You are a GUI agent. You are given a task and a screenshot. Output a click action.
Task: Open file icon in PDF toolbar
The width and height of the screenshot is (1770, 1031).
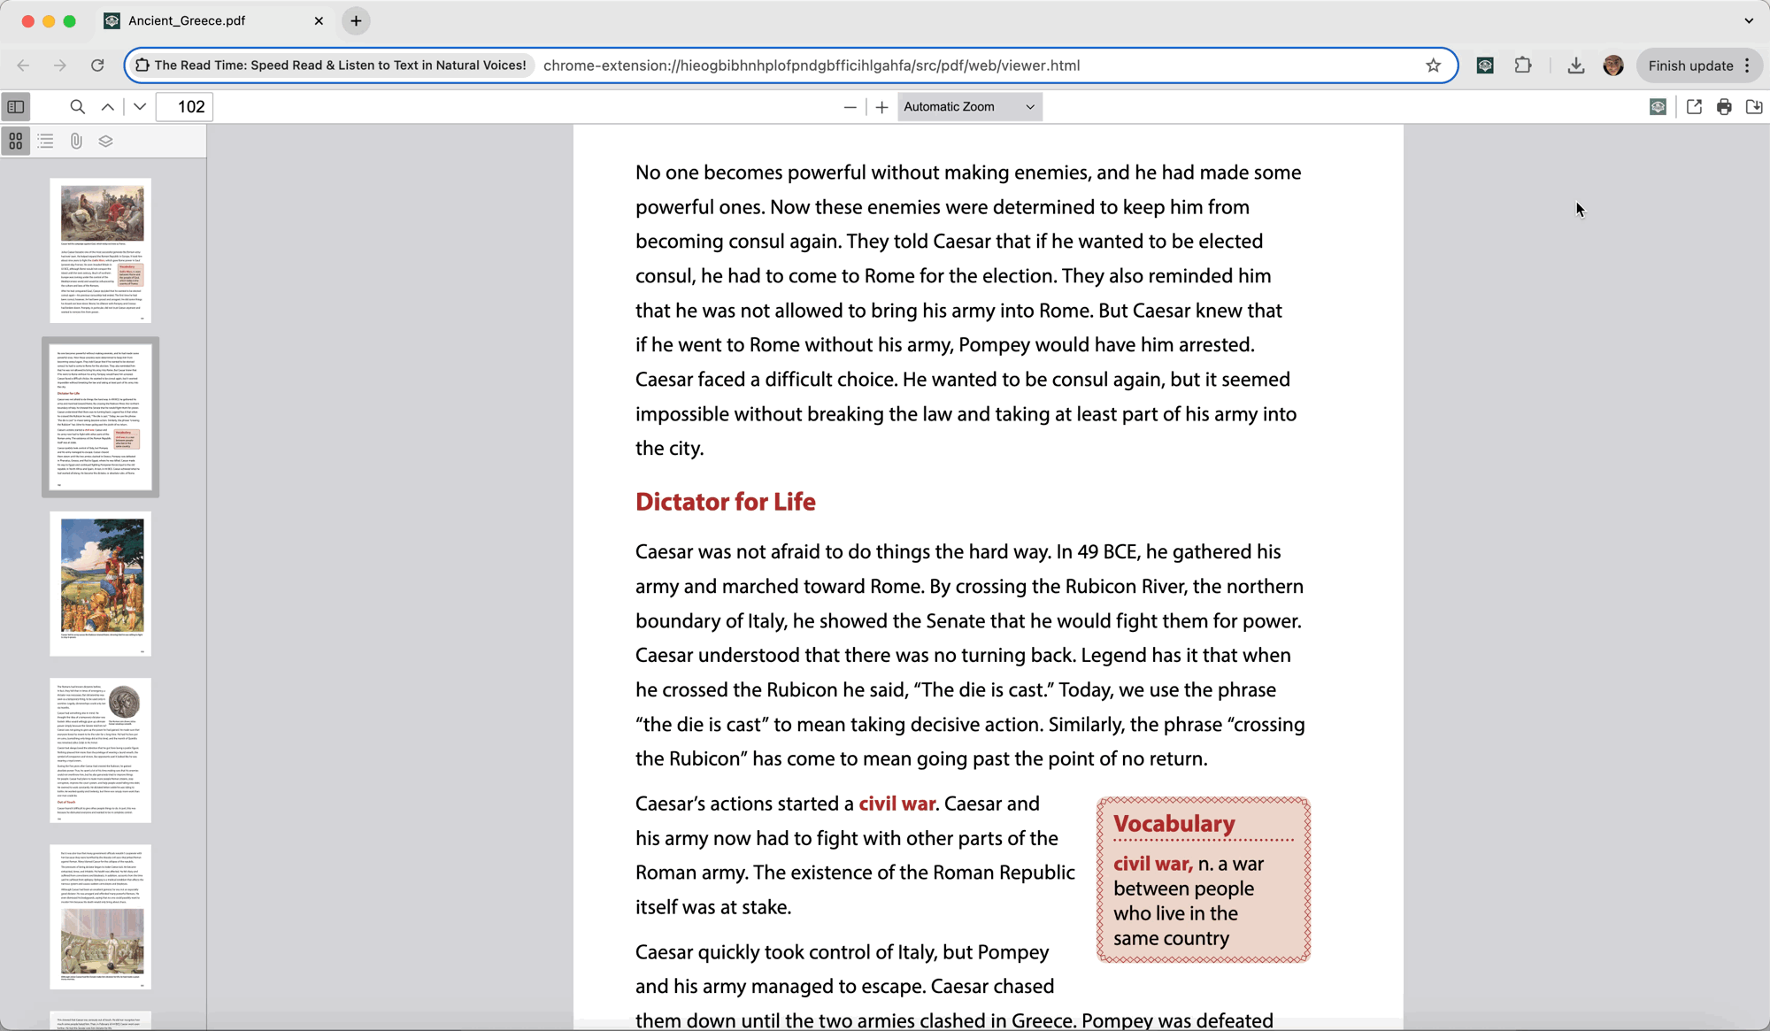point(1694,107)
